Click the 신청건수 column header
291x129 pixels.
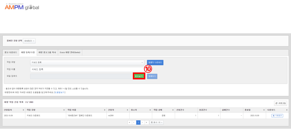[186, 110]
